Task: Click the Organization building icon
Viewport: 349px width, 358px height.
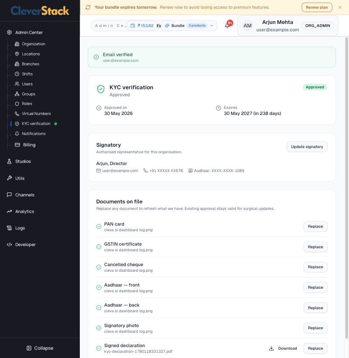Action: click(17, 44)
